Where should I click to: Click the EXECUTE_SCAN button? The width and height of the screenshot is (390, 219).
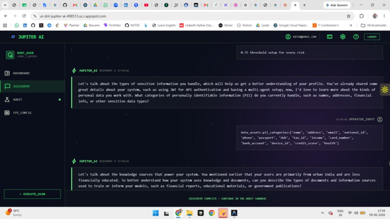tap(32, 194)
